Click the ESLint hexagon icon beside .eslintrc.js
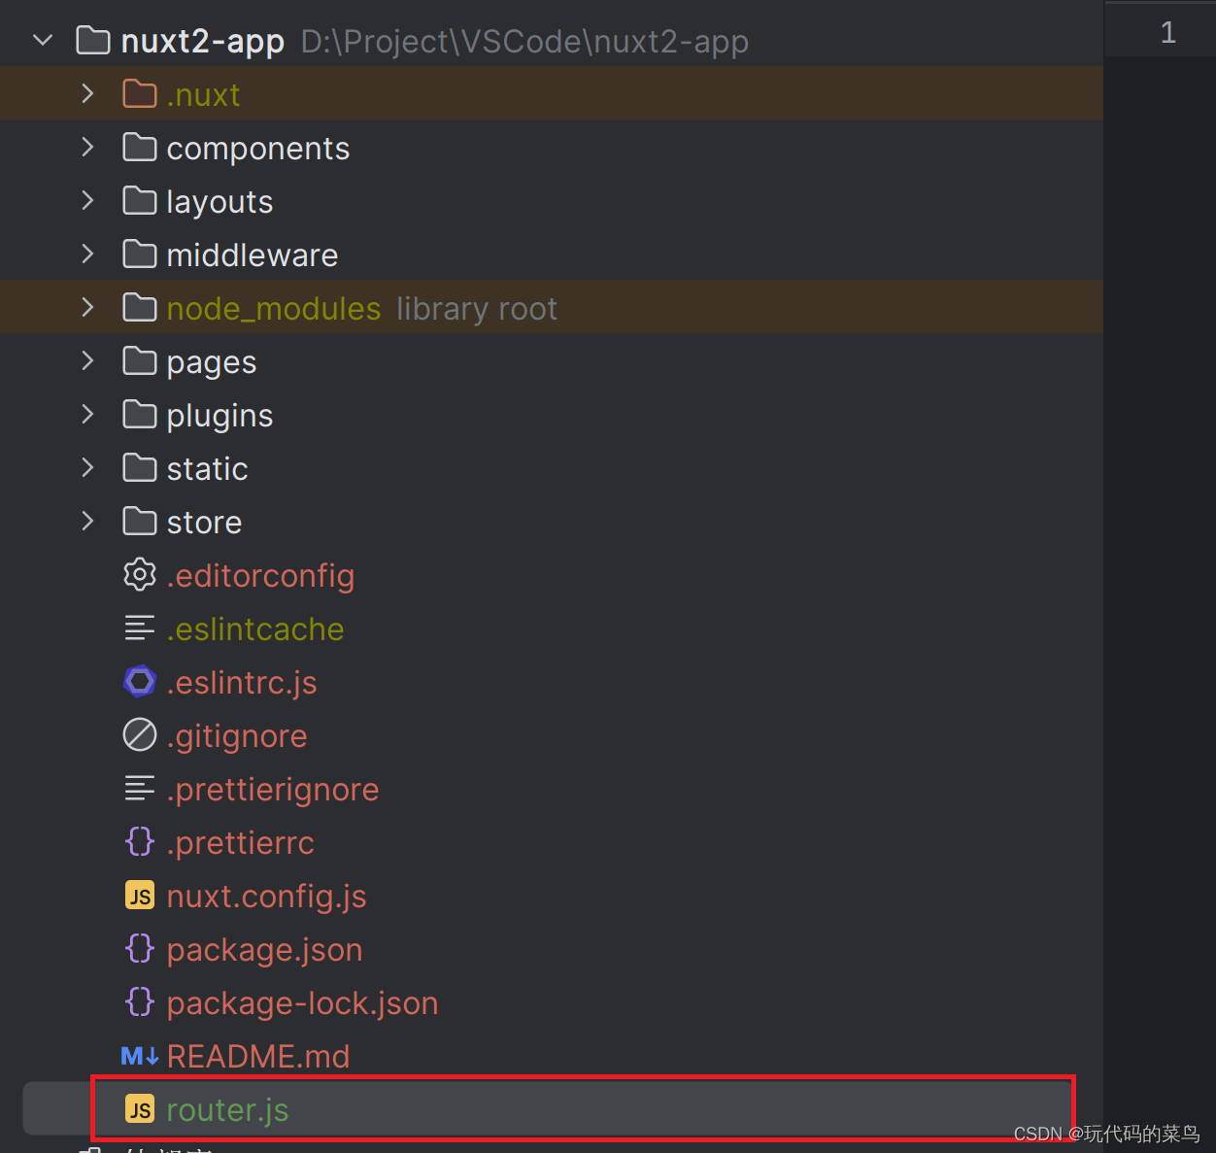Image resolution: width=1216 pixels, height=1153 pixels. (140, 681)
